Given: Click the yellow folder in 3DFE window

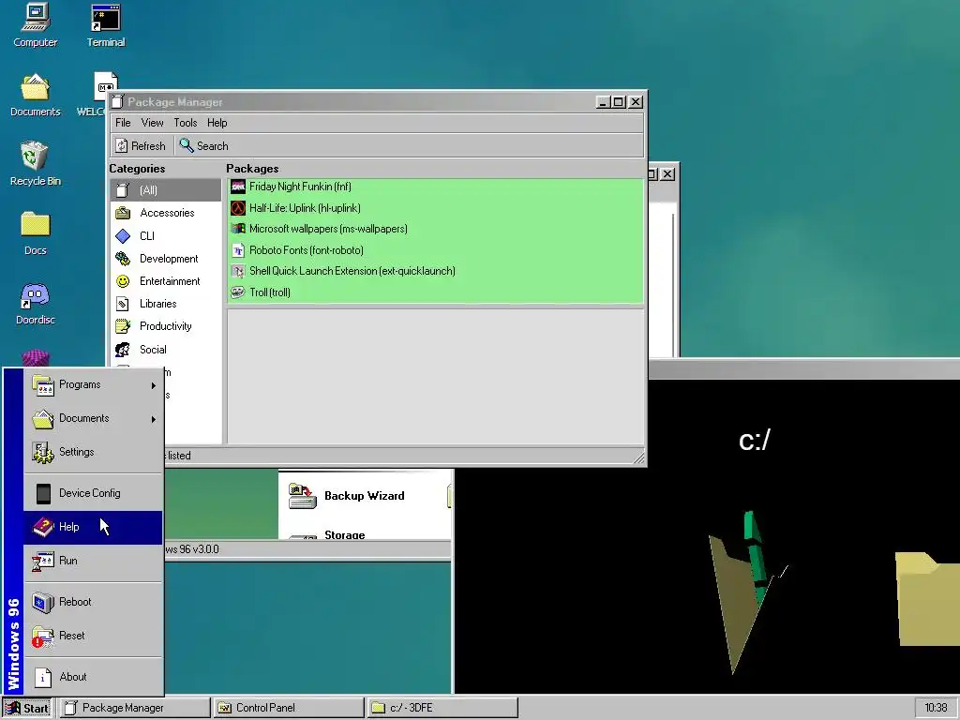Looking at the screenshot, I should (x=927, y=598).
